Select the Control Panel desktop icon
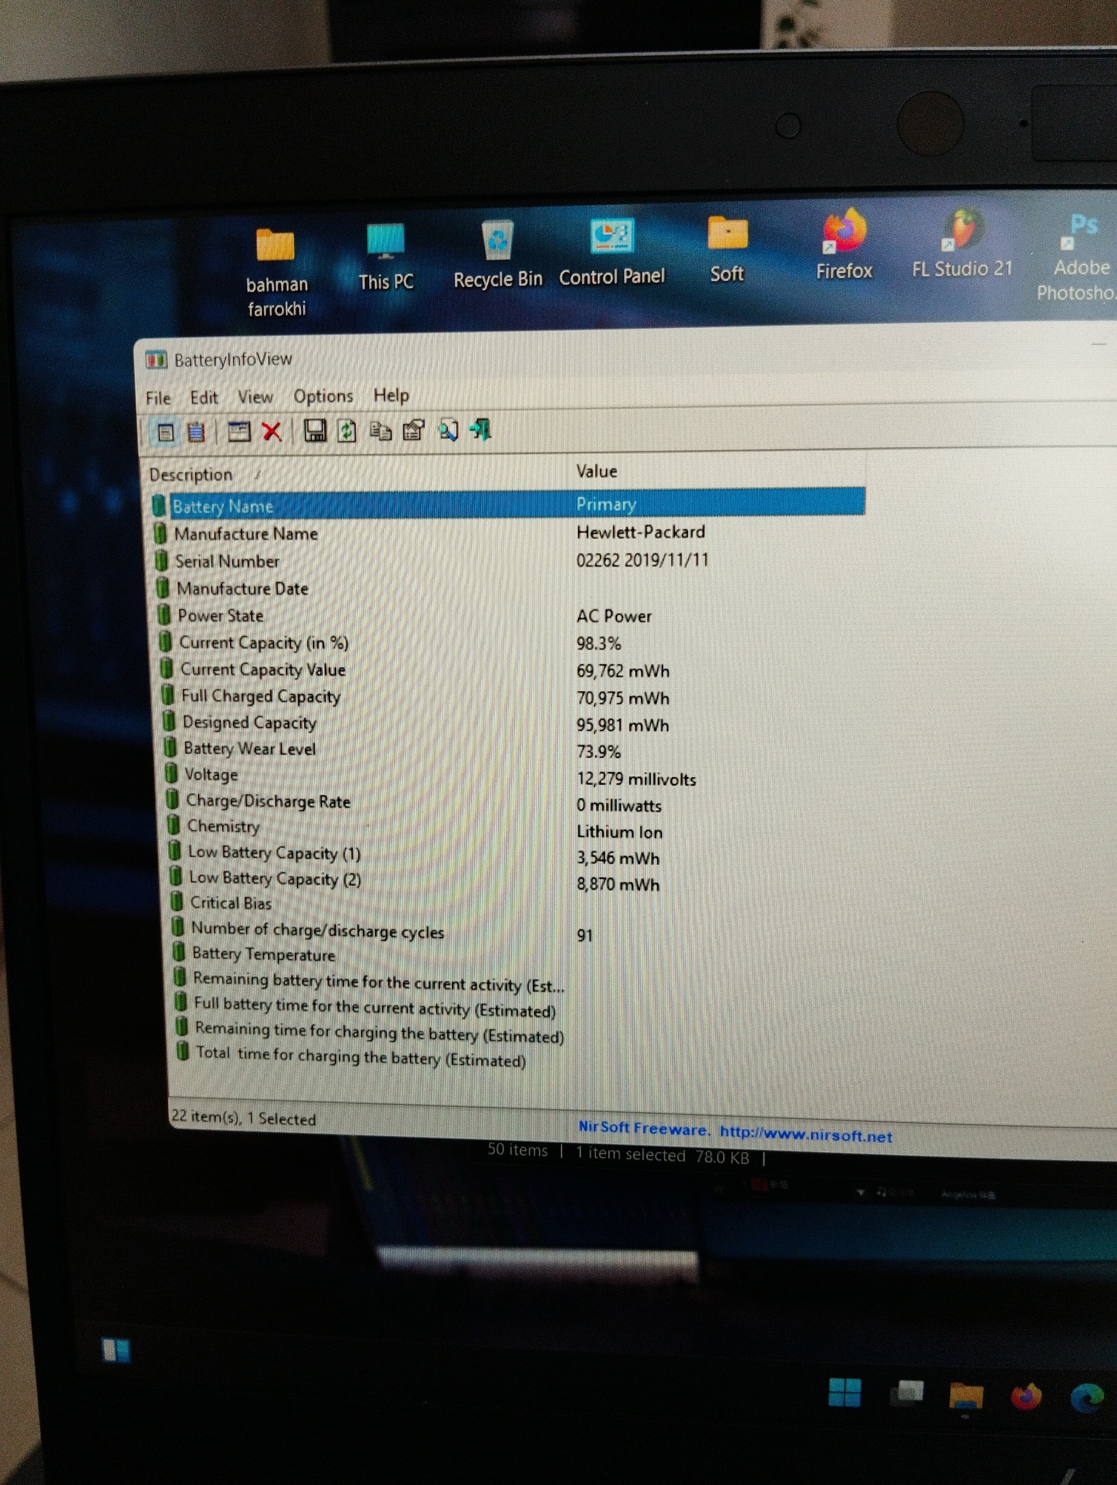Screen dimensions: 1117x1485 point(612,253)
